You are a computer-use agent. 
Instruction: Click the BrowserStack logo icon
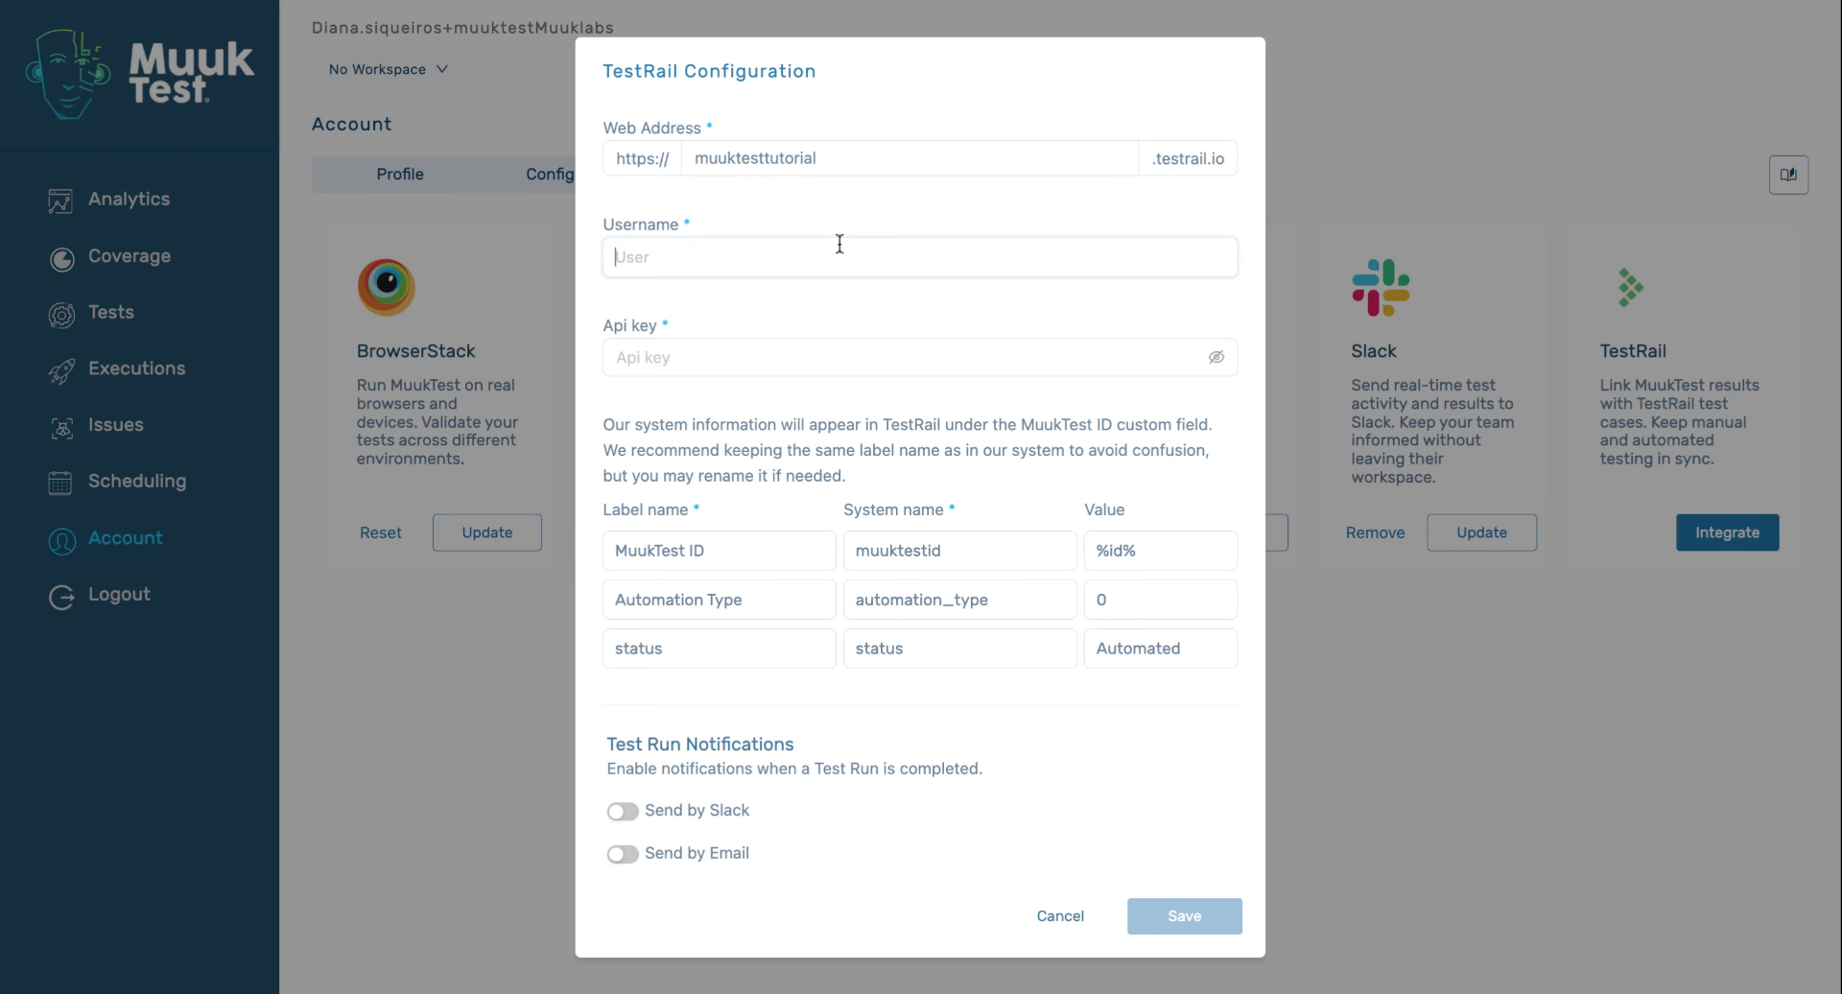pyautogui.click(x=386, y=286)
